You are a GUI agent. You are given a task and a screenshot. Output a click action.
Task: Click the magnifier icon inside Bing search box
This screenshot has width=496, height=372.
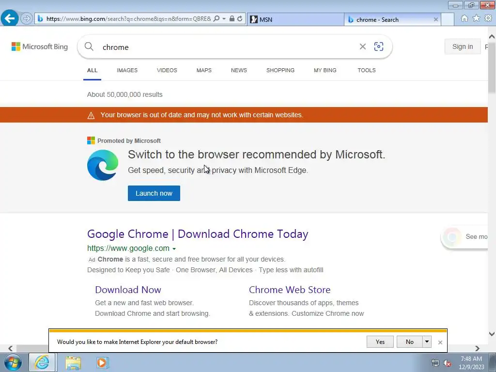click(x=89, y=46)
